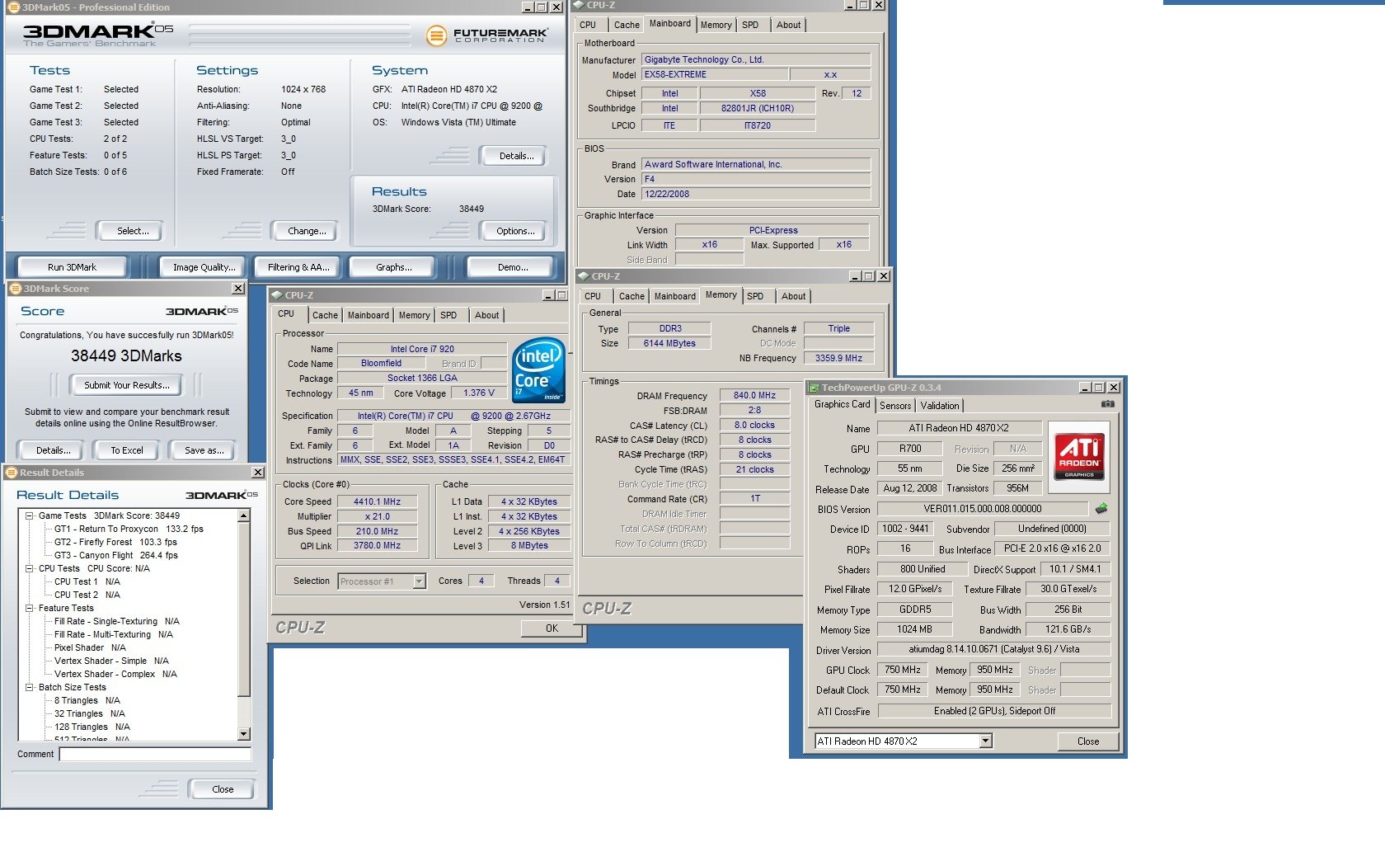Click the Graphs... button

[394, 267]
